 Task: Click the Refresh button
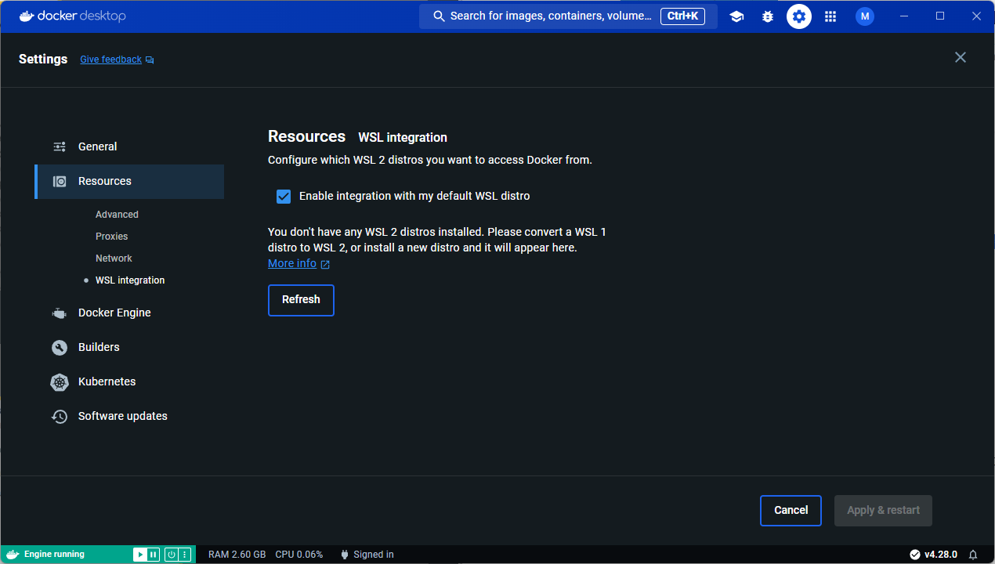pyautogui.click(x=301, y=300)
